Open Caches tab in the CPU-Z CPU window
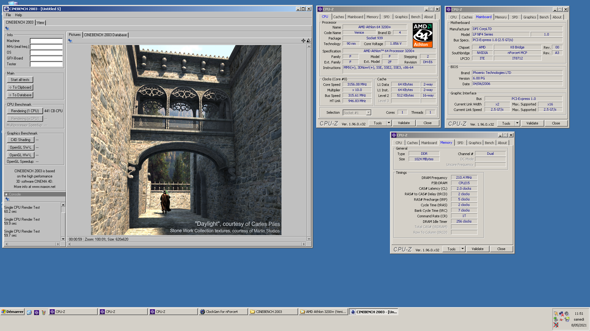 [x=339, y=17]
